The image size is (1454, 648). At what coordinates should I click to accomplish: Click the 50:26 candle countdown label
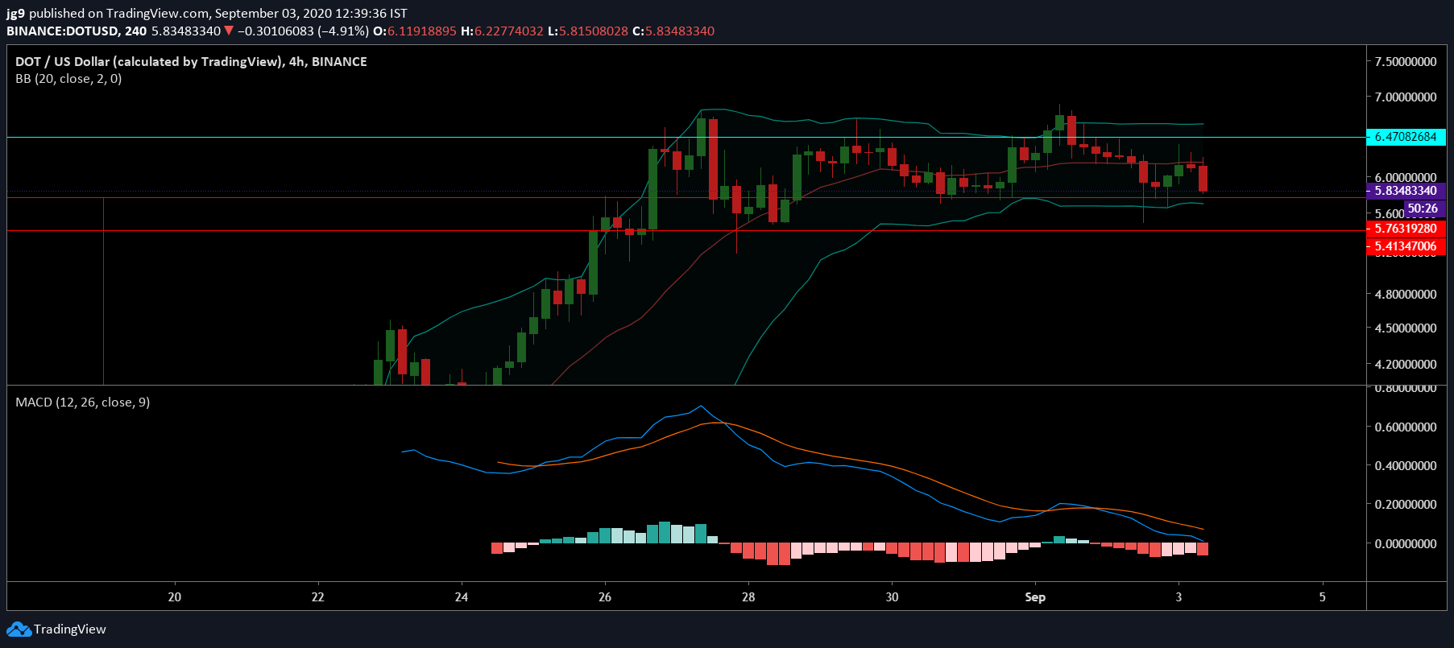click(x=1424, y=208)
